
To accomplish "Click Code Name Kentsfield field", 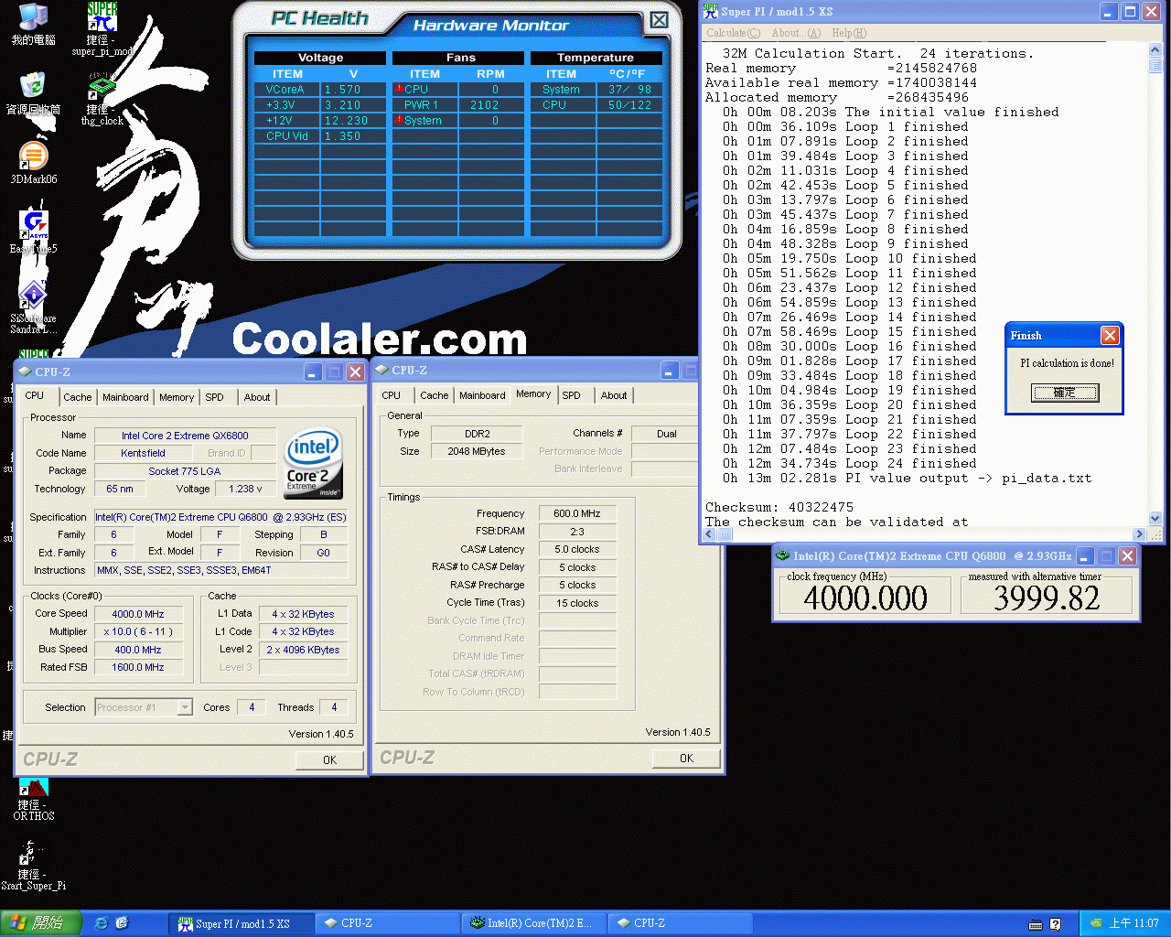I will point(144,453).
